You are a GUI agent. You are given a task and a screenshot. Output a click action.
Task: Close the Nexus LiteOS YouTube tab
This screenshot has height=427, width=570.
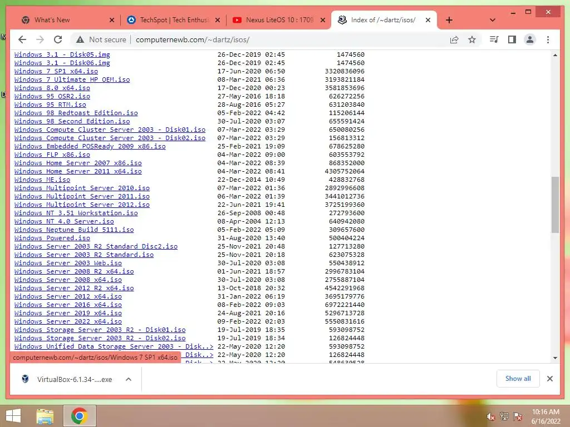tap(323, 20)
